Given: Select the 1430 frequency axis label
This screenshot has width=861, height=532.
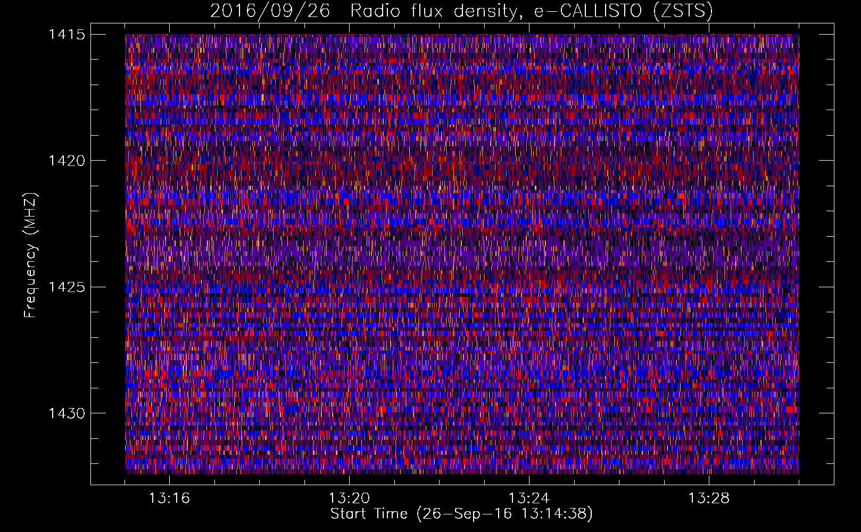Looking at the screenshot, I should point(67,413).
